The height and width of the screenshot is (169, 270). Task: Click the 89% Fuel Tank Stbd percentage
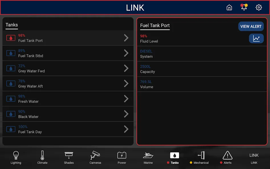pyautogui.click(x=22, y=51)
